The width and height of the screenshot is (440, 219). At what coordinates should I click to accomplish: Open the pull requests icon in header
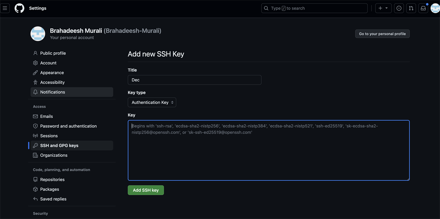pos(411,8)
